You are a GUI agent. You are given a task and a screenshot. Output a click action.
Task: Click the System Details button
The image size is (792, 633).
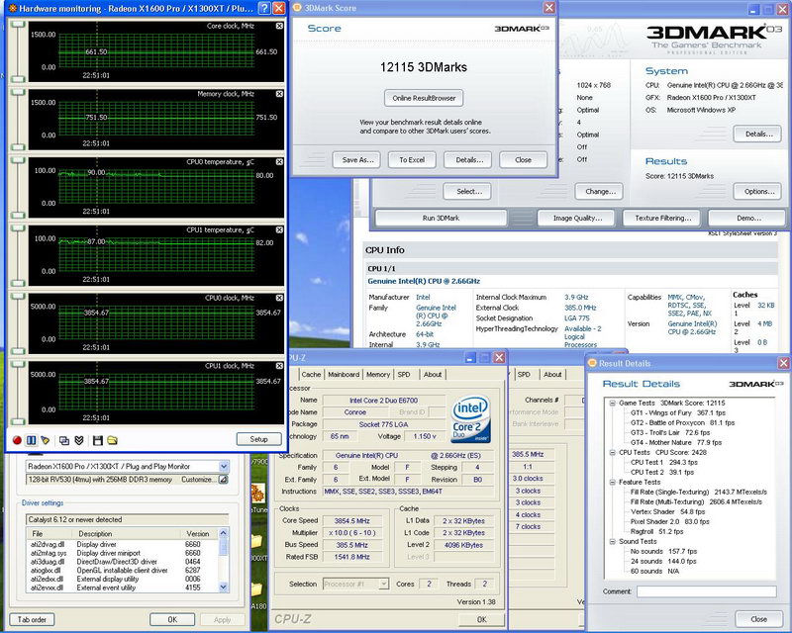pyautogui.click(x=758, y=134)
